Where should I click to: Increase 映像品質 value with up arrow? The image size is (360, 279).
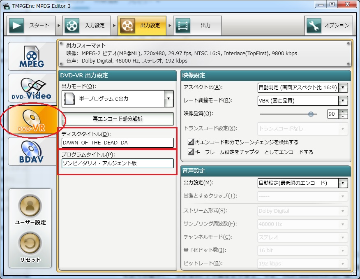point(343,112)
